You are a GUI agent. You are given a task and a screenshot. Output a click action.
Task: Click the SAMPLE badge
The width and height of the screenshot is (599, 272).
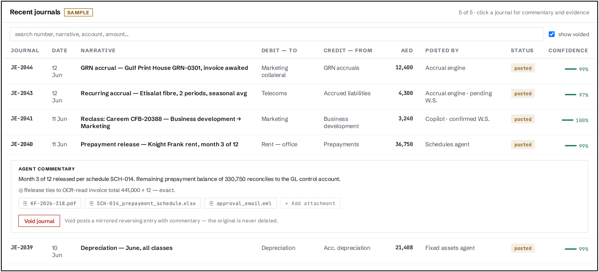(x=78, y=13)
